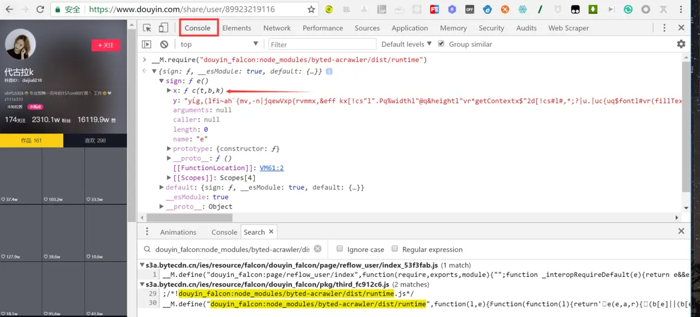The height and width of the screenshot is (317, 700).
Task: Switch to Console drawer tab
Action: pos(224,232)
